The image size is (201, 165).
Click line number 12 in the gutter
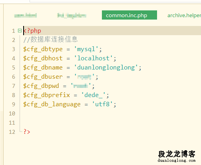pos(12,132)
